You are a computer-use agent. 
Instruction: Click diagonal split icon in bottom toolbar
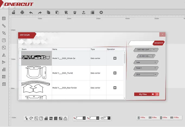(51, 118)
